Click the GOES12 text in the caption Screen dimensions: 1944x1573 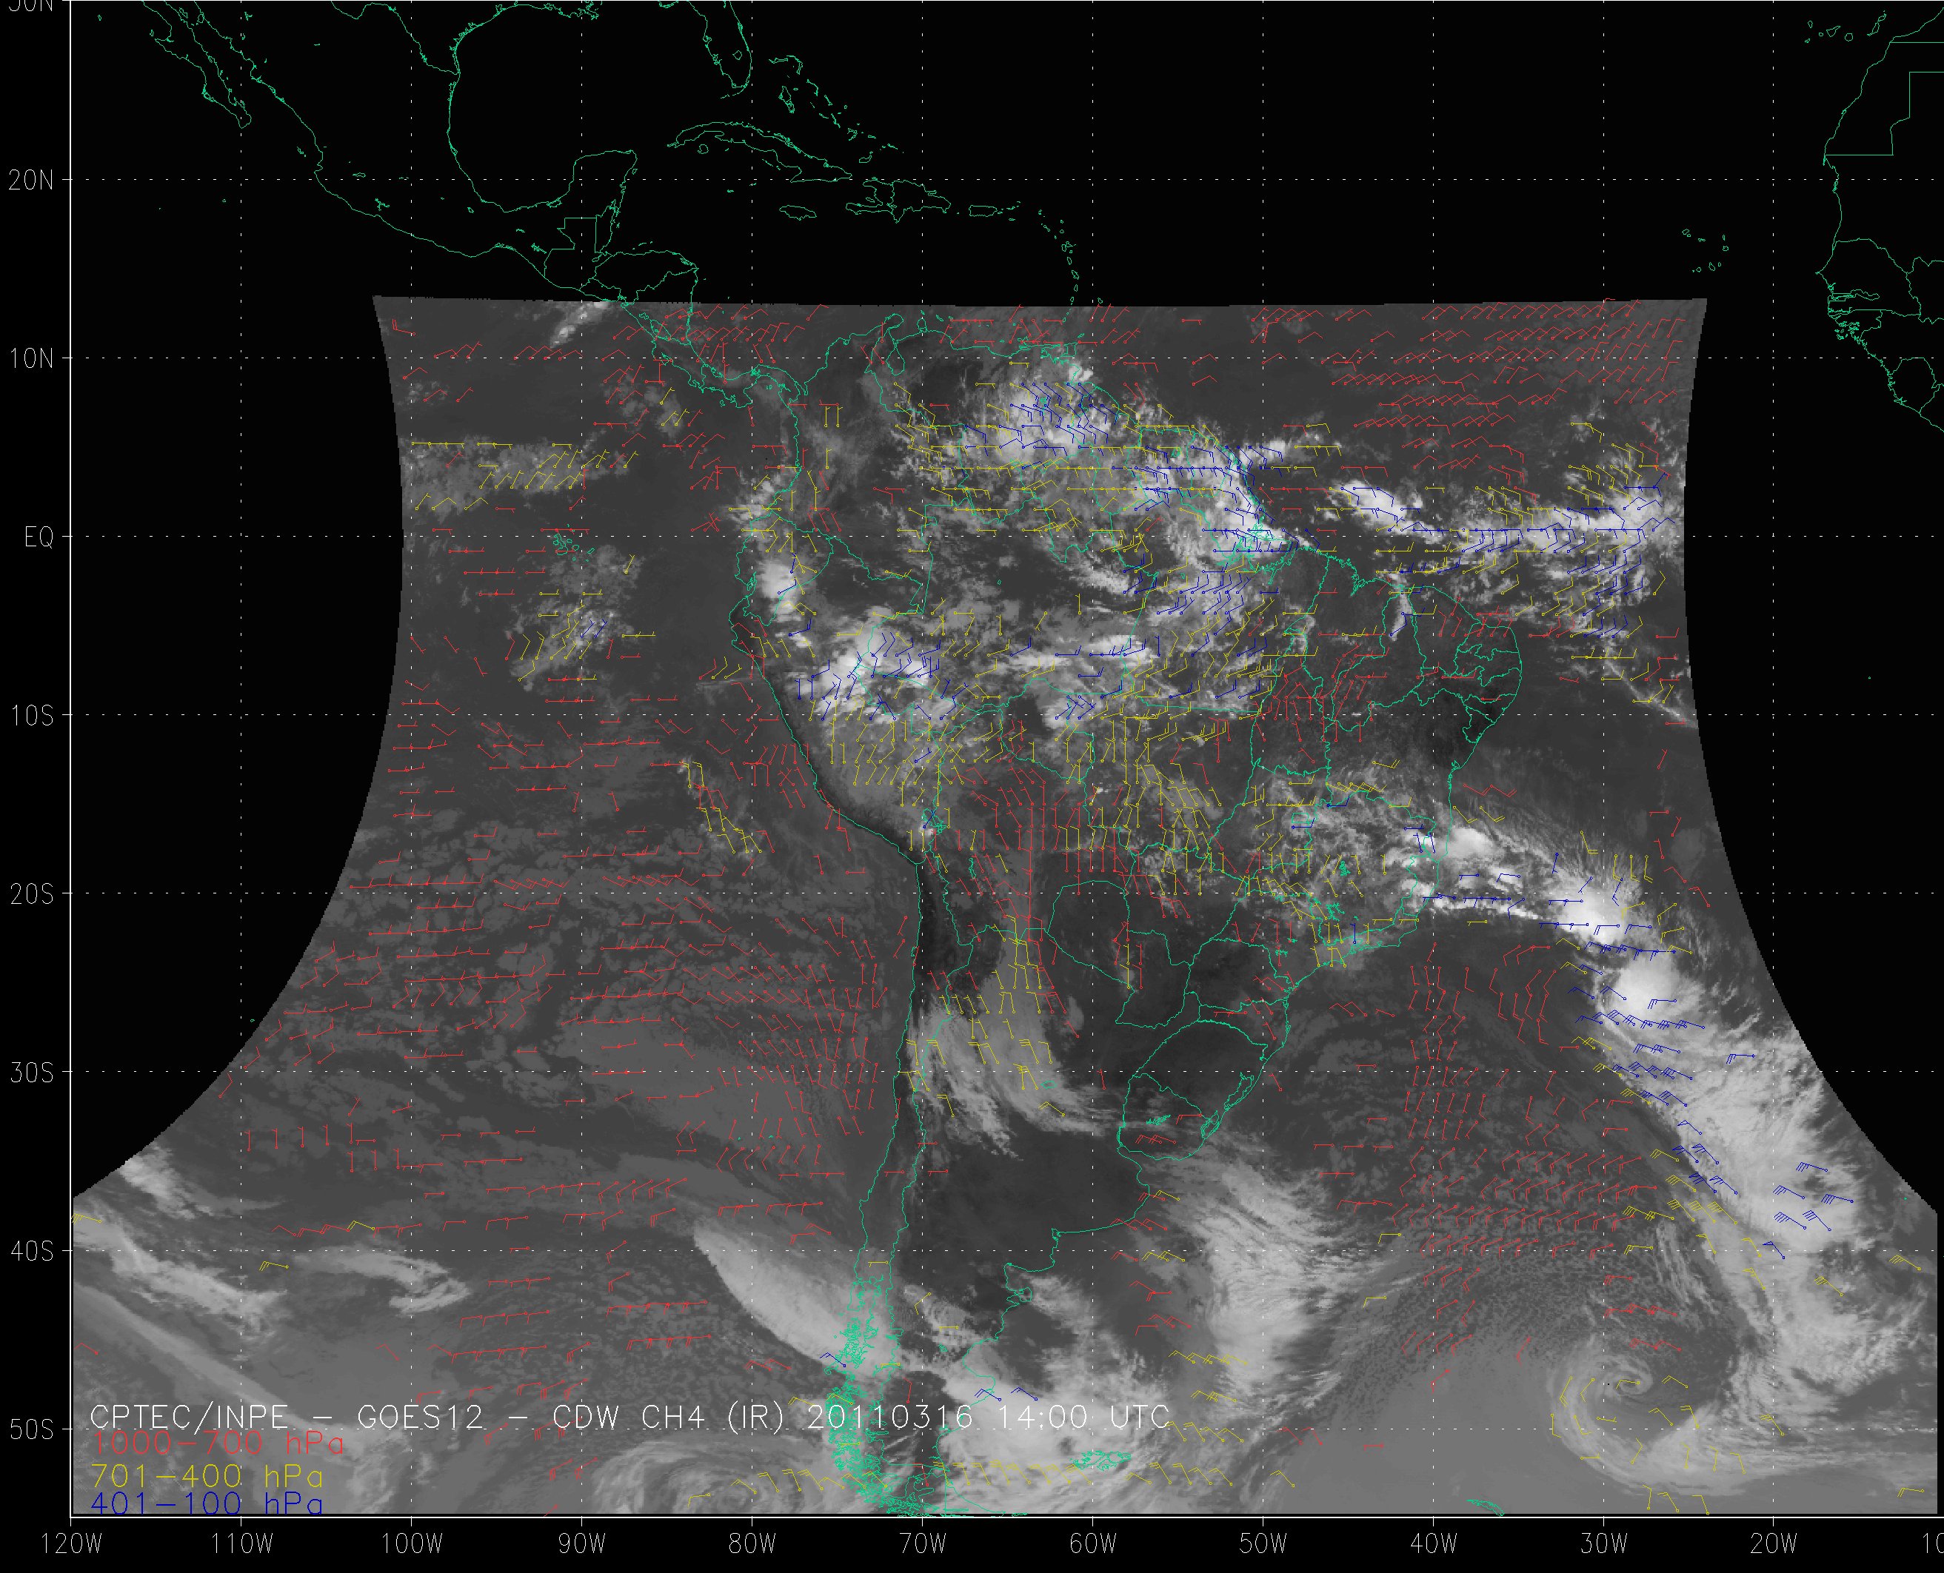click(x=421, y=1416)
